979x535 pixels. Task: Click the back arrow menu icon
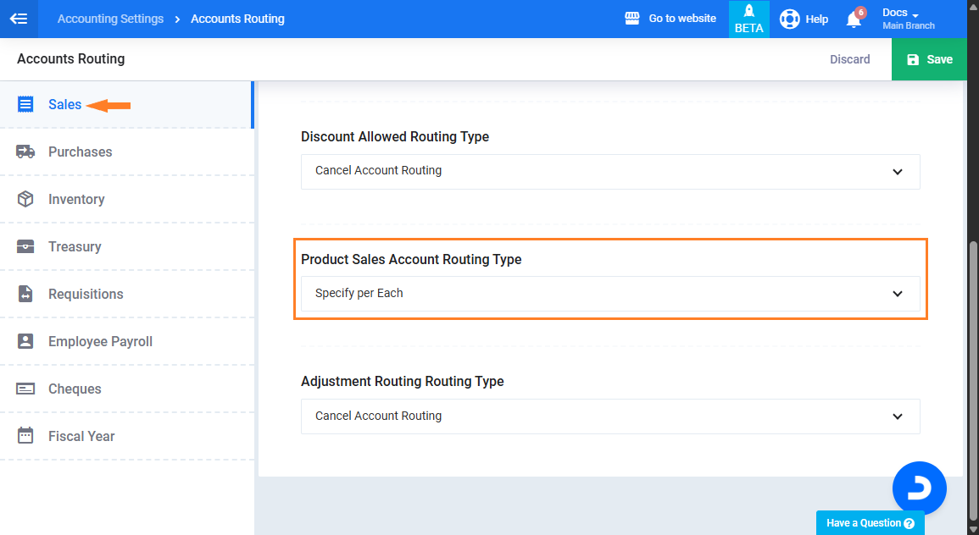[x=19, y=19]
